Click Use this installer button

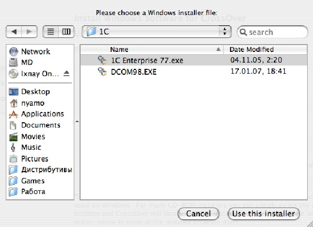click(x=263, y=213)
